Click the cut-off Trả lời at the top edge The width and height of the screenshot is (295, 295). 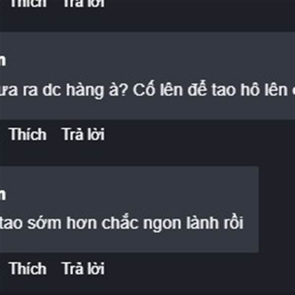coord(83,3)
